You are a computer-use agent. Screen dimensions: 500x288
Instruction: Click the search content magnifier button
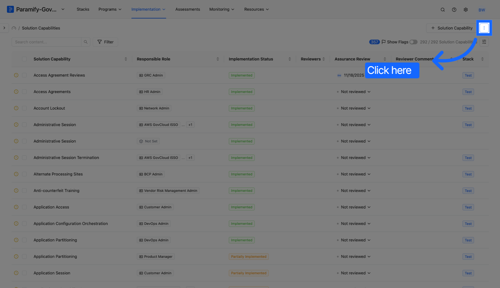[86, 42]
